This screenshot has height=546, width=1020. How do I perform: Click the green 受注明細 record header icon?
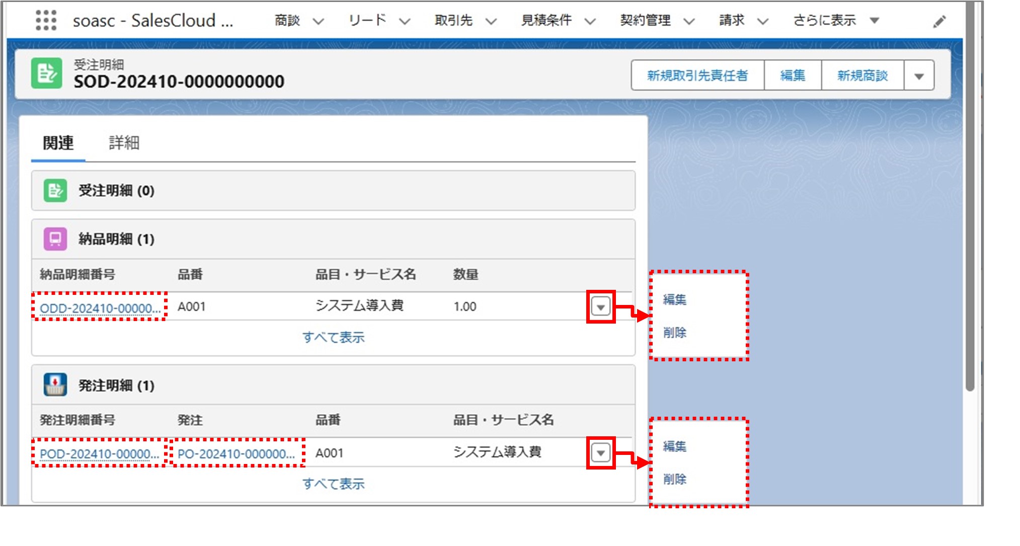tap(47, 73)
